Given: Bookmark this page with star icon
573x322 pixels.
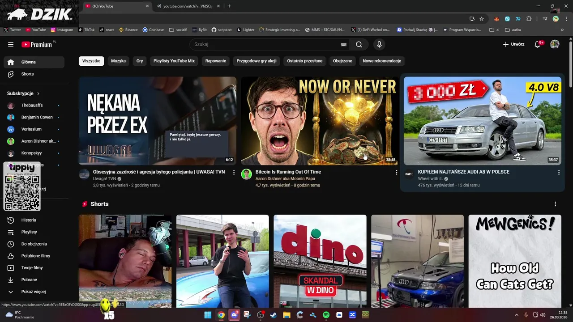Looking at the screenshot, I should 482,19.
